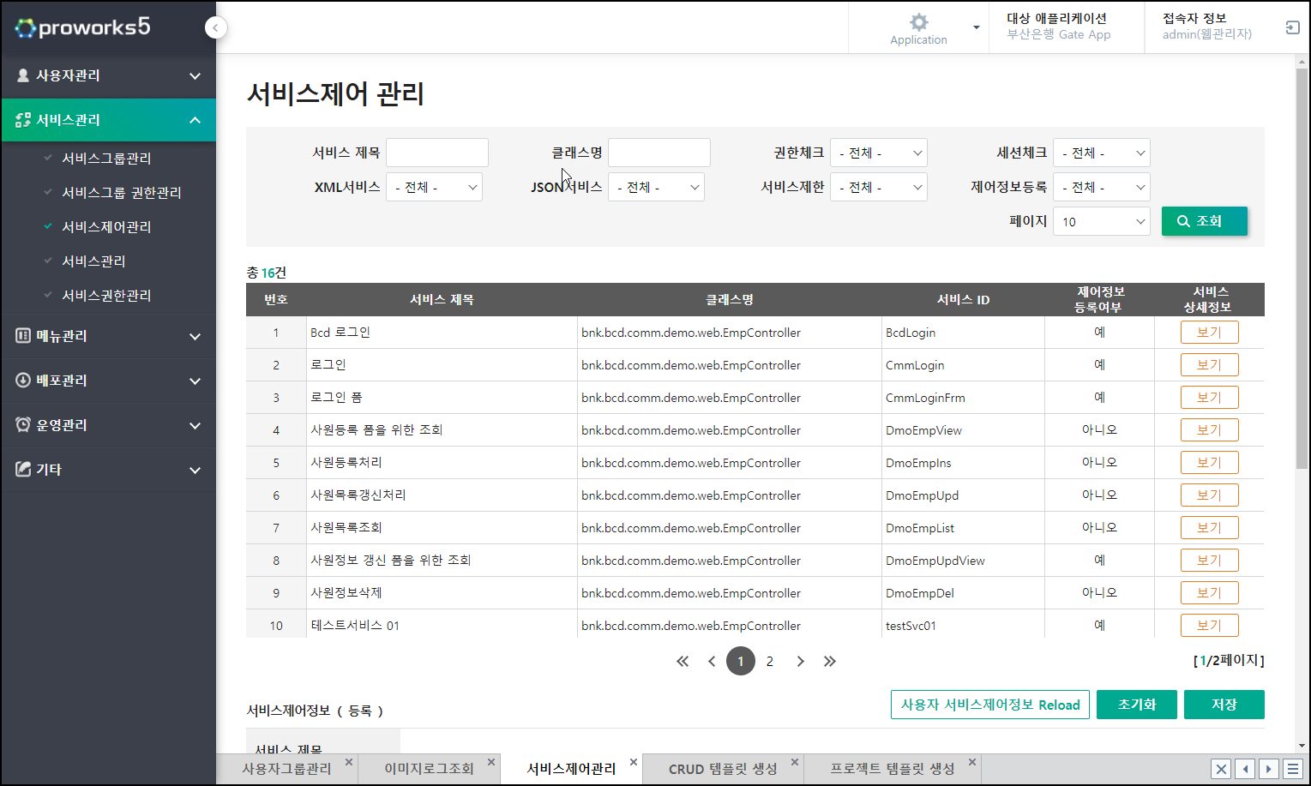Click the 조회 search button
Image resolution: width=1311 pixels, height=786 pixels.
coord(1204,221)
